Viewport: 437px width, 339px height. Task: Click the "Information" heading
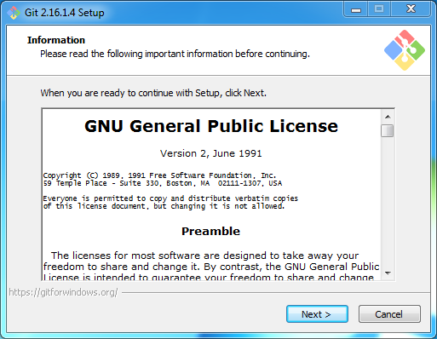point(56,40)
